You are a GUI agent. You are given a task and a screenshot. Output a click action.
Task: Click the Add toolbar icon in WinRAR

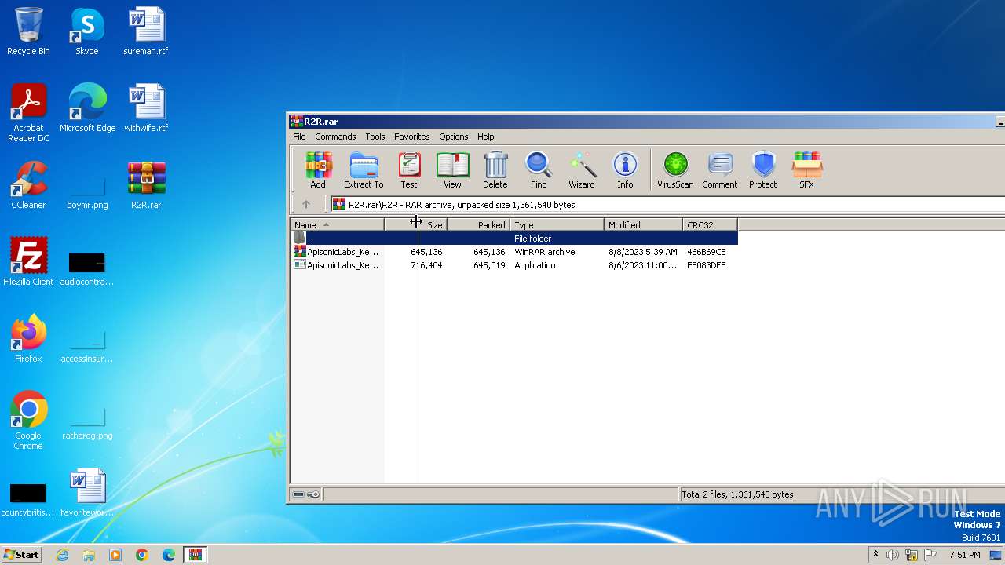pos(318,170)
